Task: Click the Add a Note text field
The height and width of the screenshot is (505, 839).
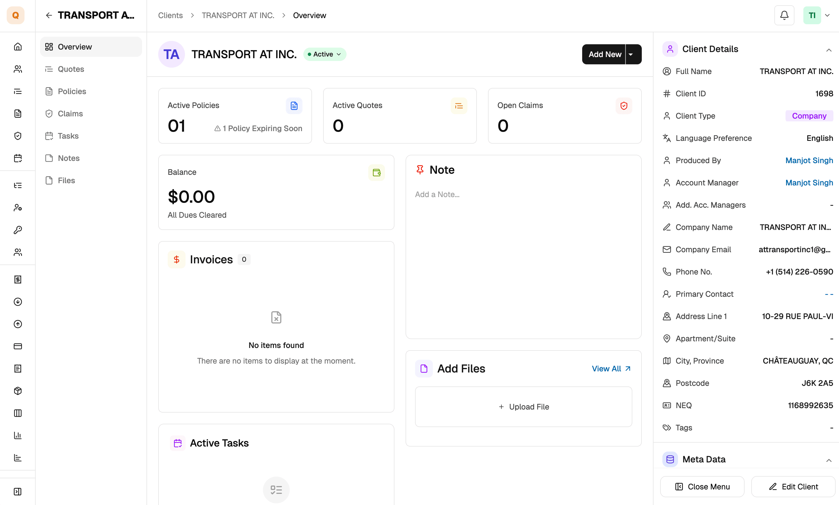Action: 437,194
